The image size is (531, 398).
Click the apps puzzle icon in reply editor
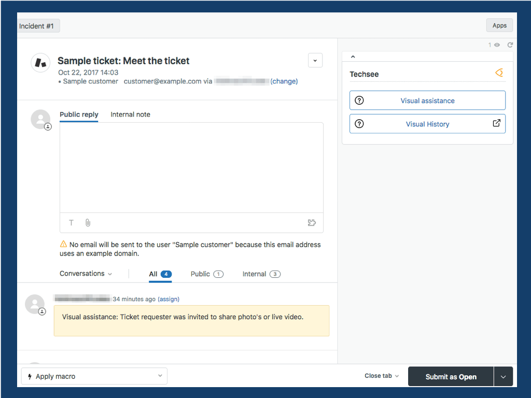click(312, 223)
